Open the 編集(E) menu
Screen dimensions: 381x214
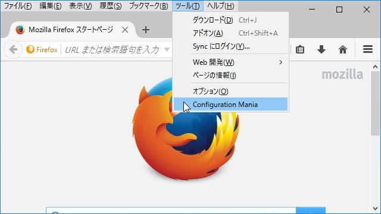(x=50, y=5)
